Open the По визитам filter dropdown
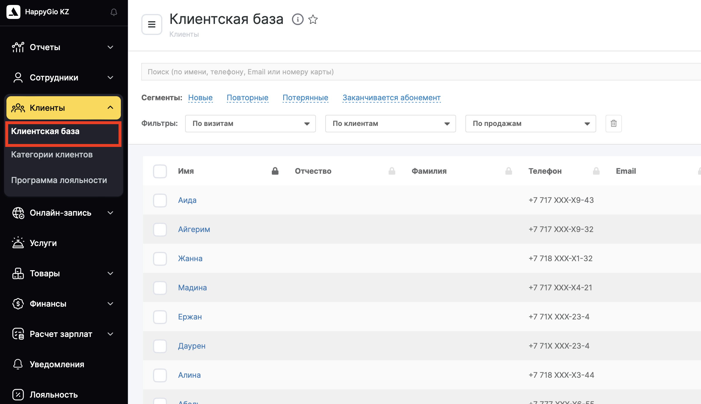Viewport: 701px width, 404px height. (250, 124)
